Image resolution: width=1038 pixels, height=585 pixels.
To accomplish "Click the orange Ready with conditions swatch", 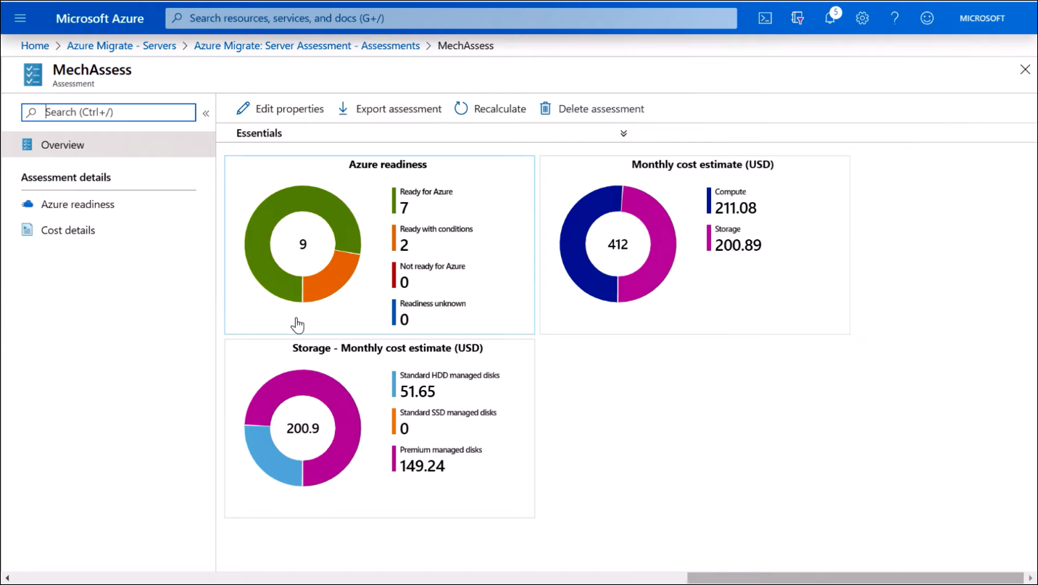I will coord(394,238).
